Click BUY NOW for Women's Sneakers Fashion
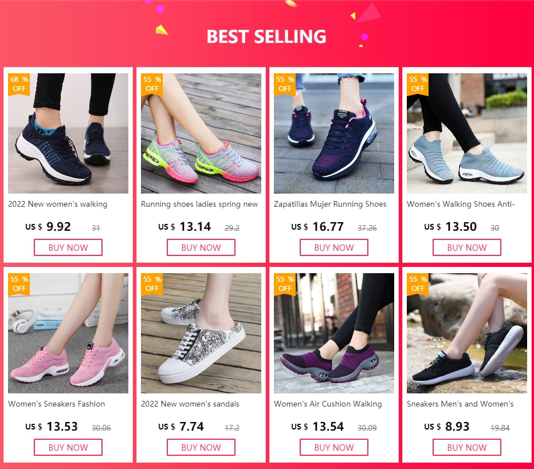The image size is (534, 469). coord(68,447)
